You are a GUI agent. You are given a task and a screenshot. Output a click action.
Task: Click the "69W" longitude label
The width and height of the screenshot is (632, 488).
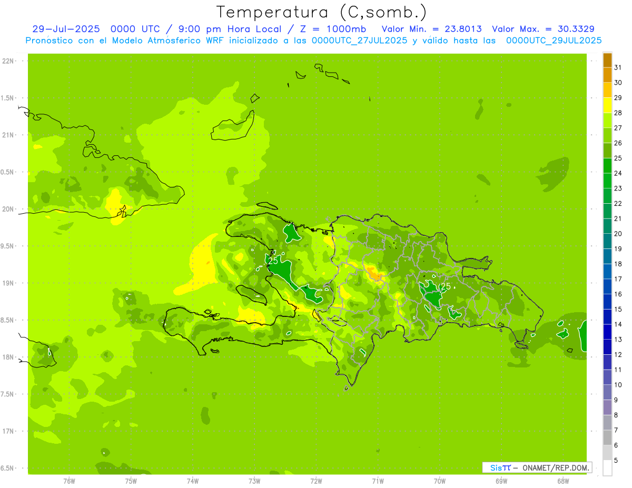(x=501, y=481)
